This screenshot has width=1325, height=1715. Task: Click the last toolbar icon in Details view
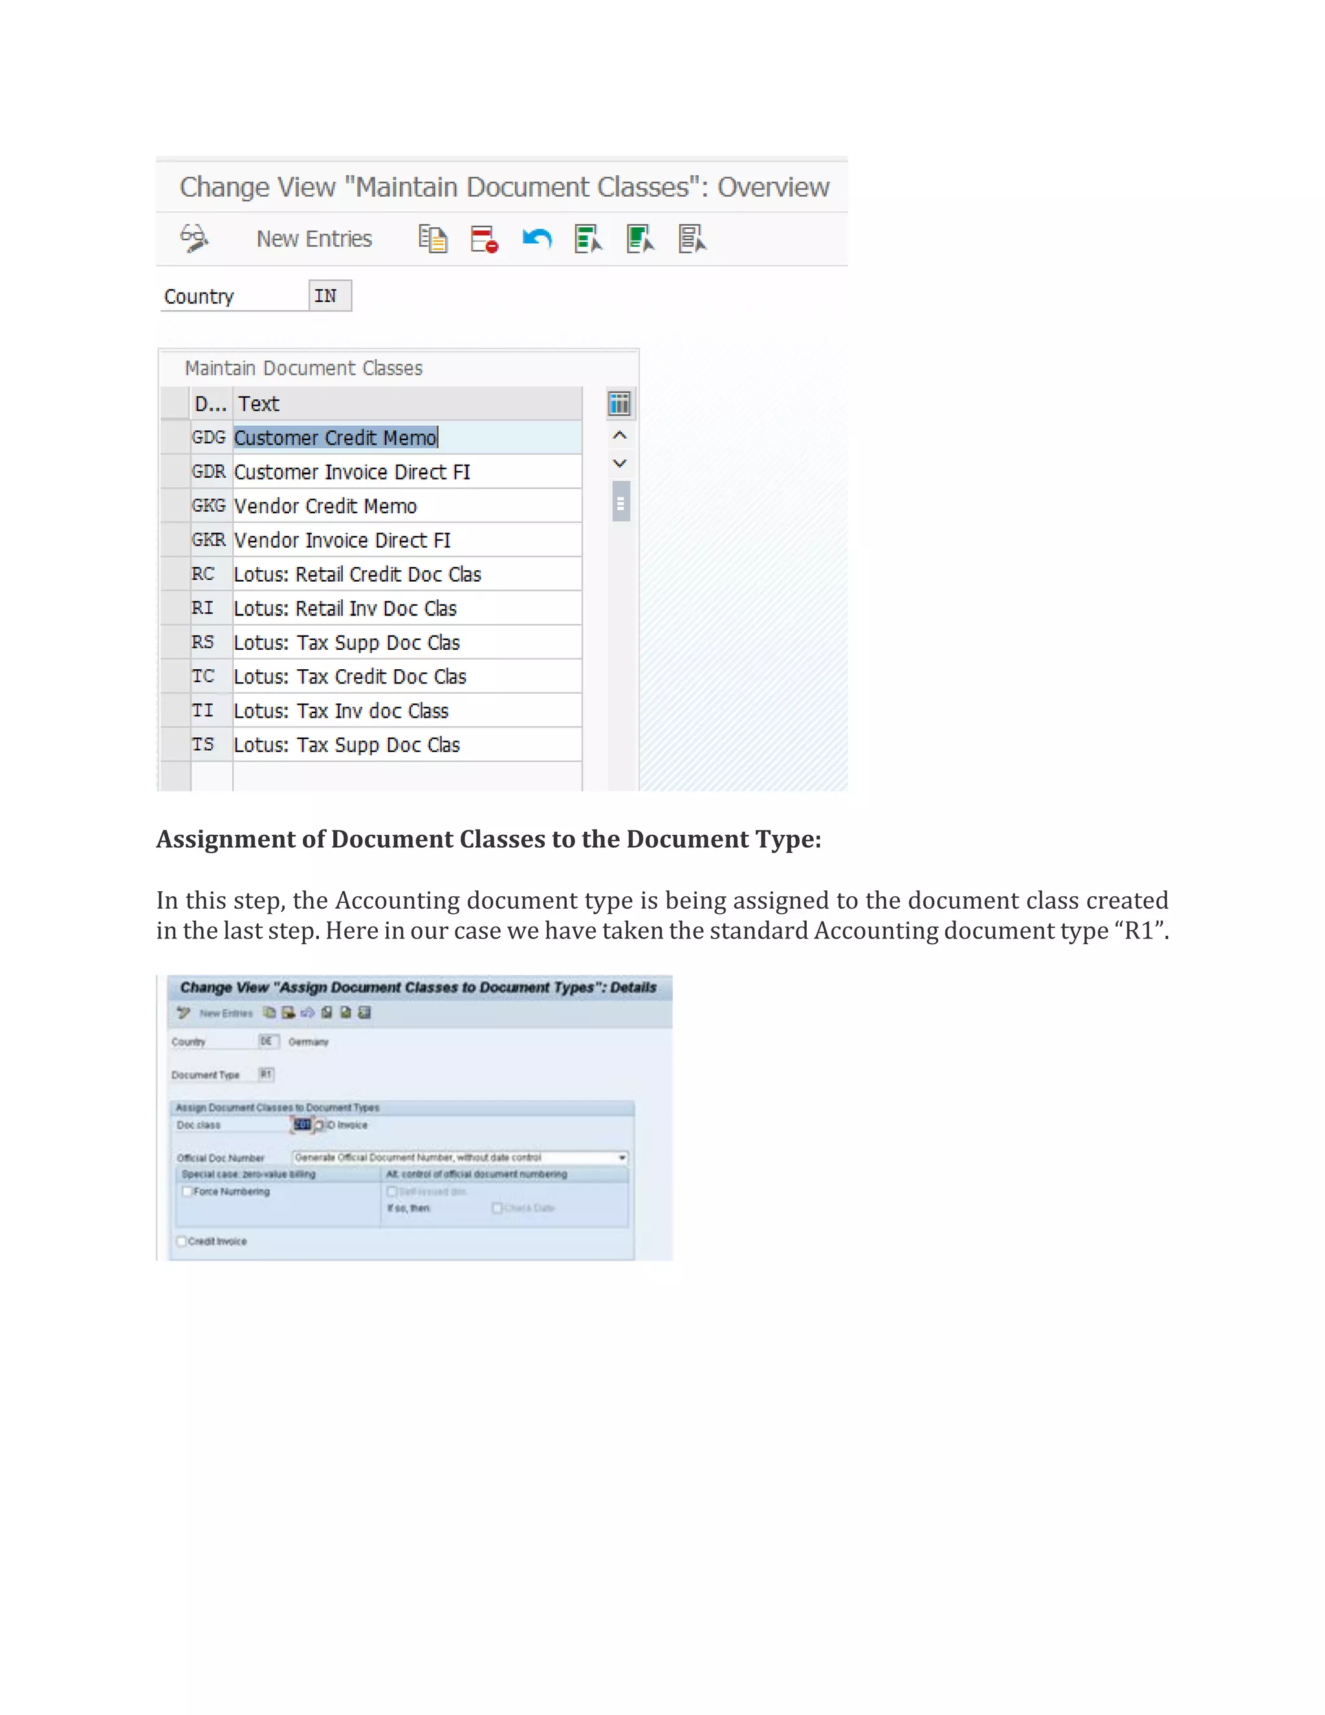[365, 1013]
